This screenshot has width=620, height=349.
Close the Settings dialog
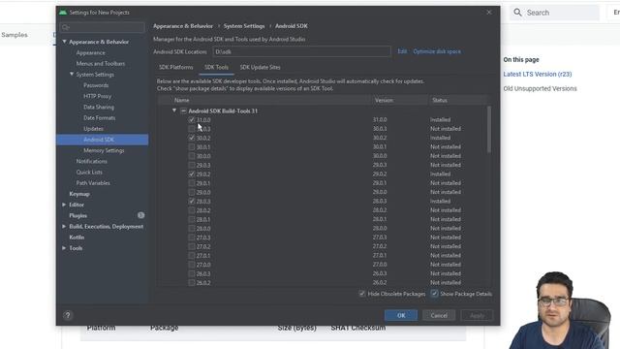click(x=489, y=13)
